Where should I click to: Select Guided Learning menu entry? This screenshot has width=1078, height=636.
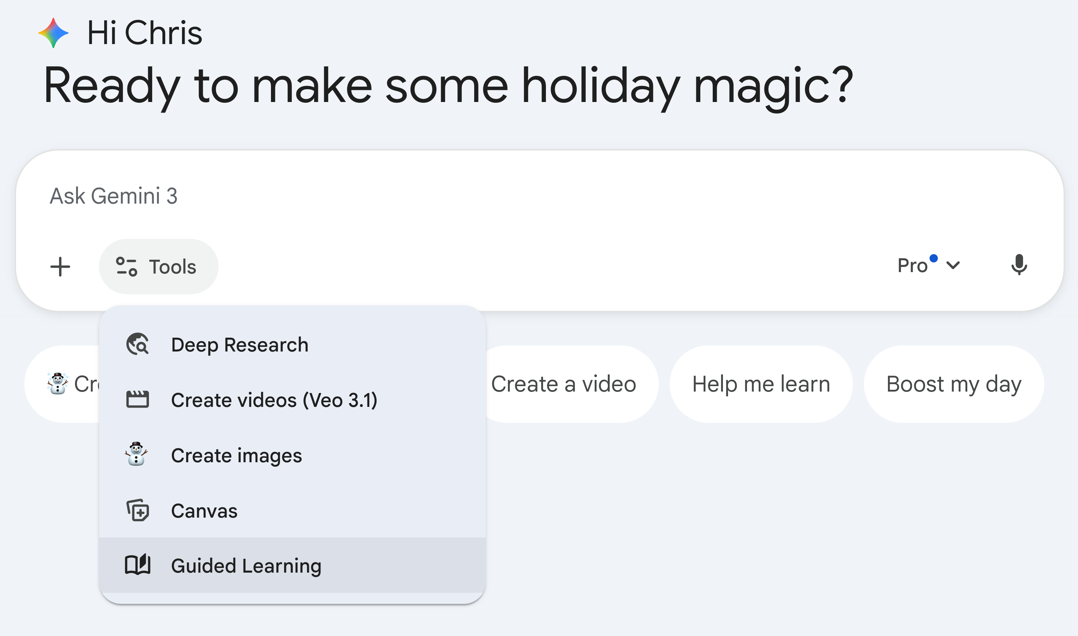pos(292,565)
